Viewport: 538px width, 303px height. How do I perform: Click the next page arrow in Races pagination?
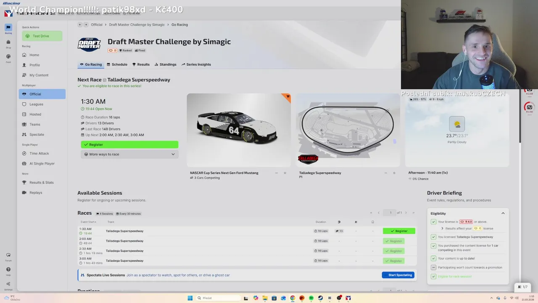click(406, 213)
